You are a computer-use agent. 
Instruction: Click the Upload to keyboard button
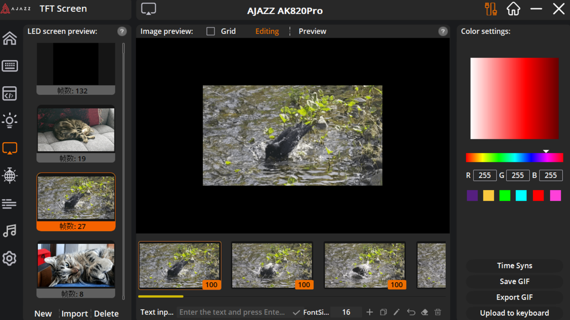coord(514,313)
